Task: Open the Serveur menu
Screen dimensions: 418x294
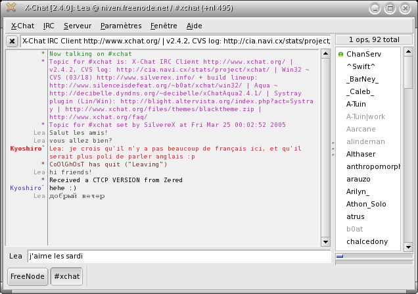Action: click(x=78, y=26)
